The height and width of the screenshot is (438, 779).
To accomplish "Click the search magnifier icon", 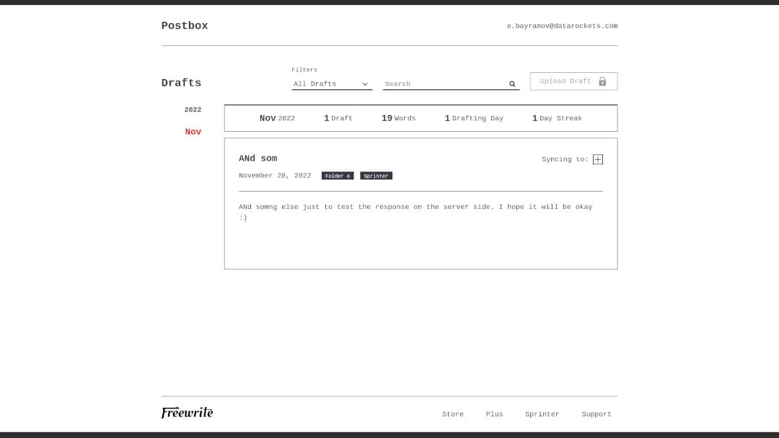I will point(512,84).
